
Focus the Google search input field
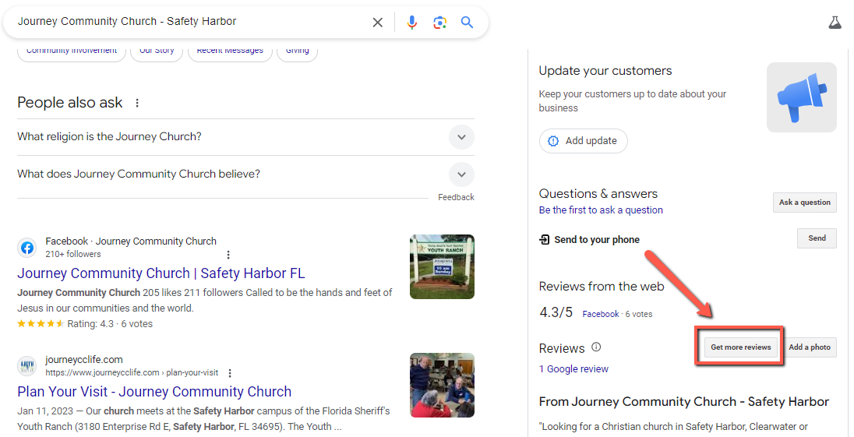191,22
